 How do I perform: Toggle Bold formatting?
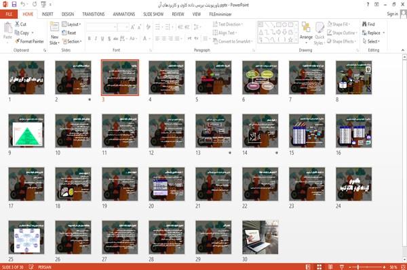point(90,39)
